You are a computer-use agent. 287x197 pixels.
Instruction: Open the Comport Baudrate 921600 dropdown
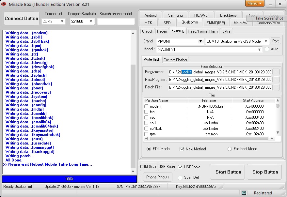[91, 22]
